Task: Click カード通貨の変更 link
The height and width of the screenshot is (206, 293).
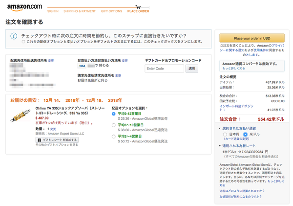Action: 236,139
